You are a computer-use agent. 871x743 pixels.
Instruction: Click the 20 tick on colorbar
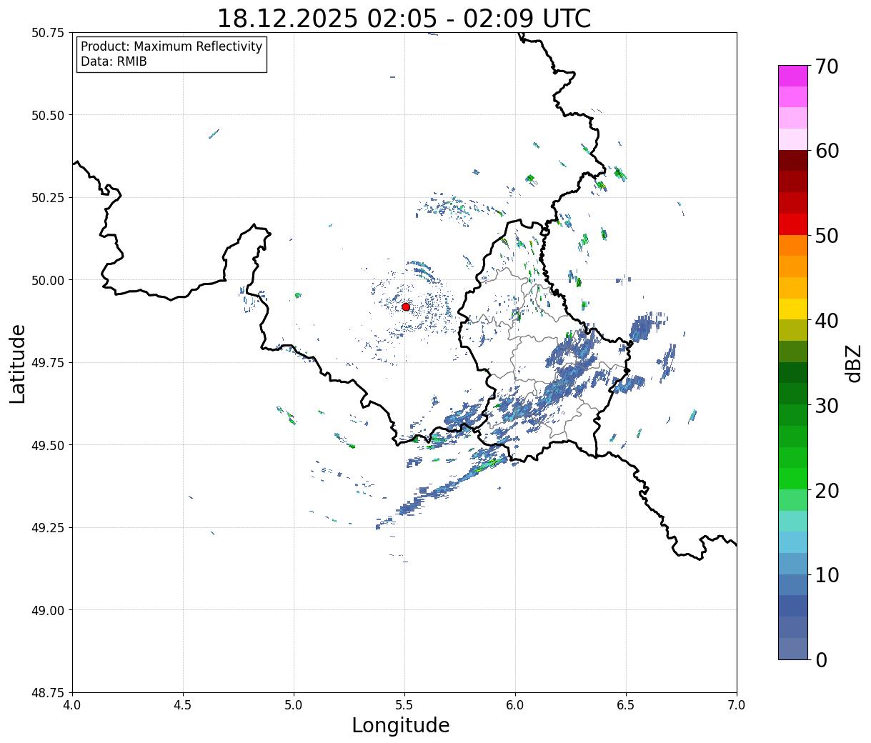827,491
